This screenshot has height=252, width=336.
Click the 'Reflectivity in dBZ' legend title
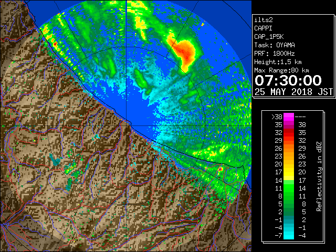(x=319, y=176)
